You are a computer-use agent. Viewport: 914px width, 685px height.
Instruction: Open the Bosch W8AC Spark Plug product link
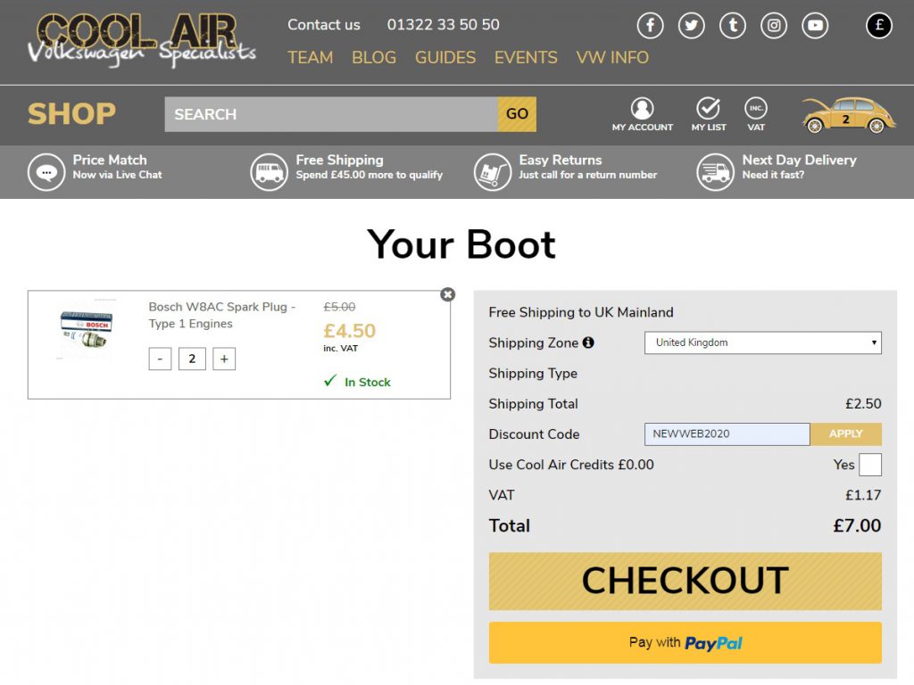click(222, 315)
